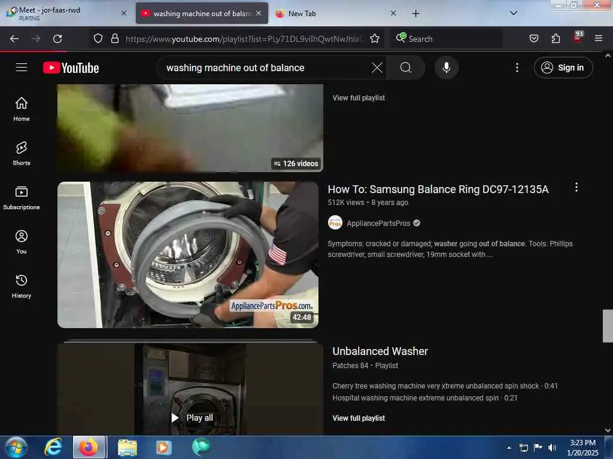Go to the YouTube logo home link
This screenshot has height=459, width=613.
pyautogui.click(x=71, y=68)
